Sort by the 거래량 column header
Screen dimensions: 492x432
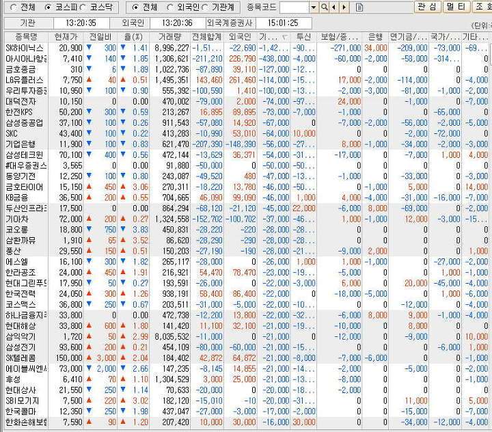point(169,37)
